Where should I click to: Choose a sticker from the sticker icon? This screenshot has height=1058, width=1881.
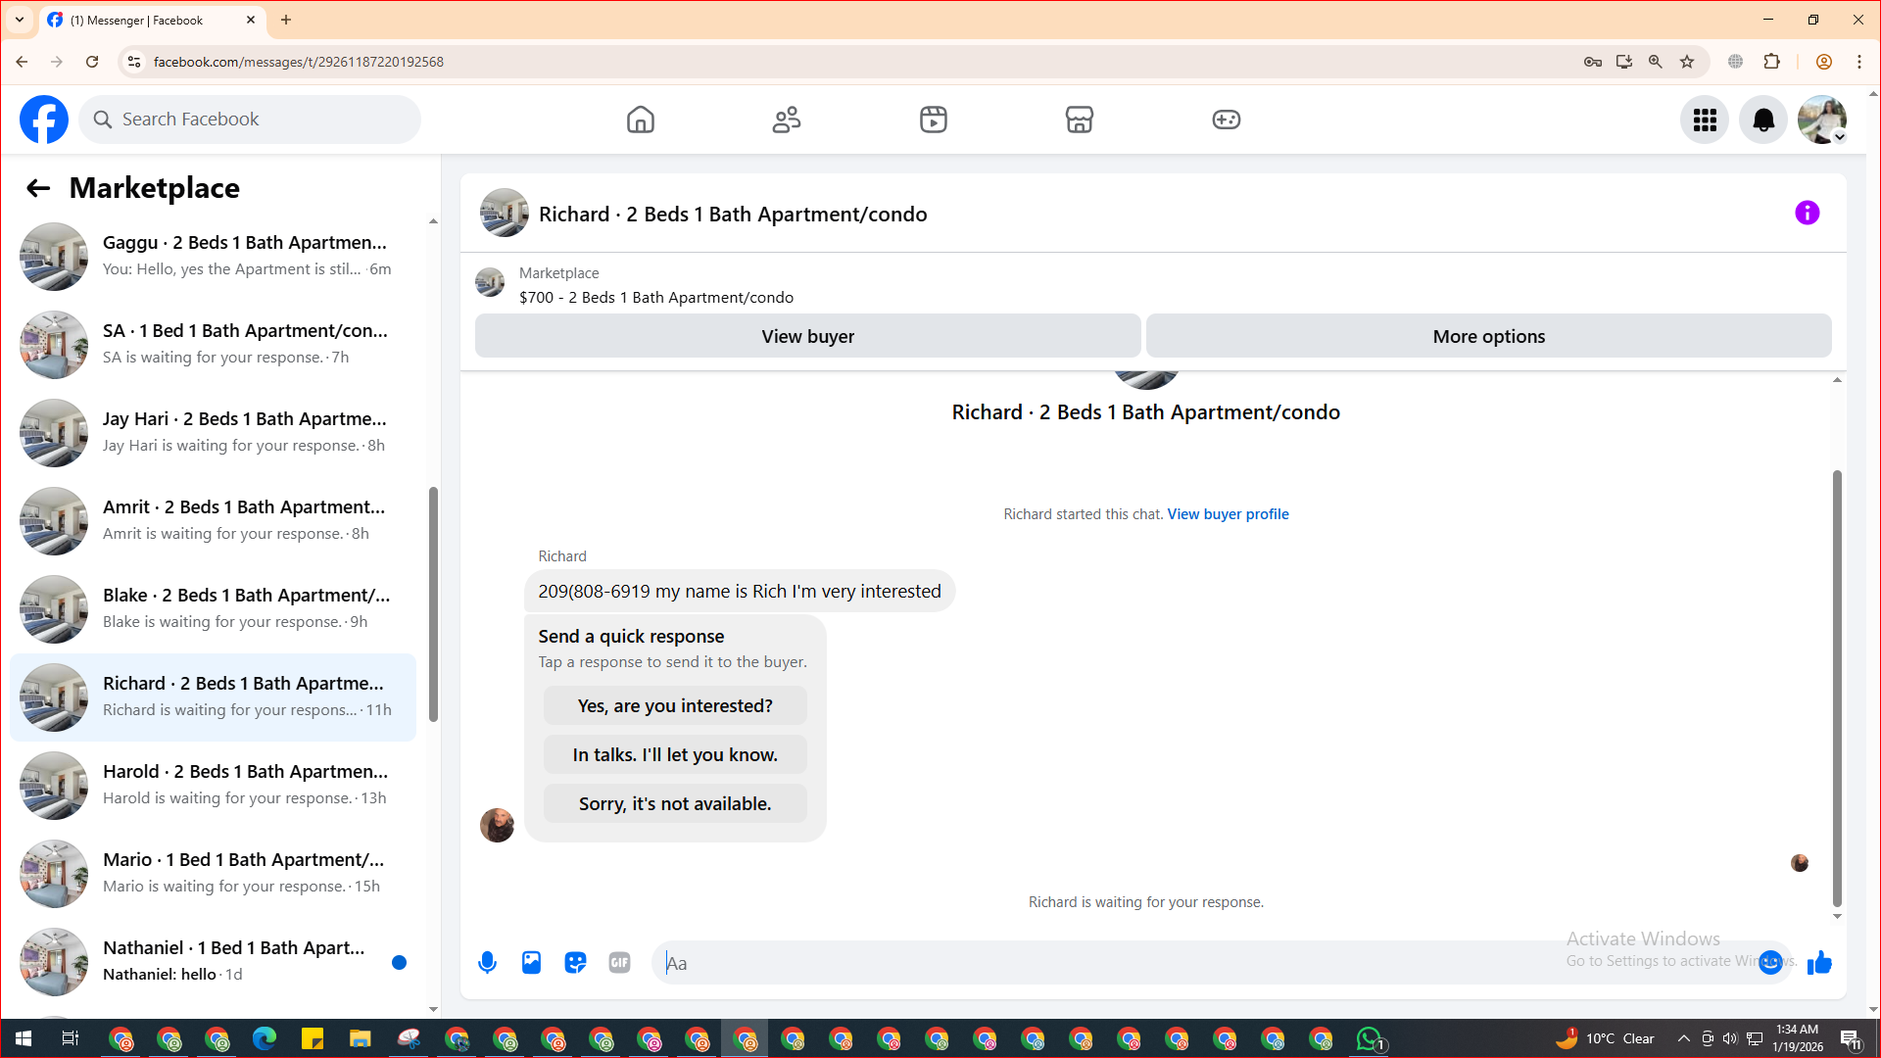575,963
